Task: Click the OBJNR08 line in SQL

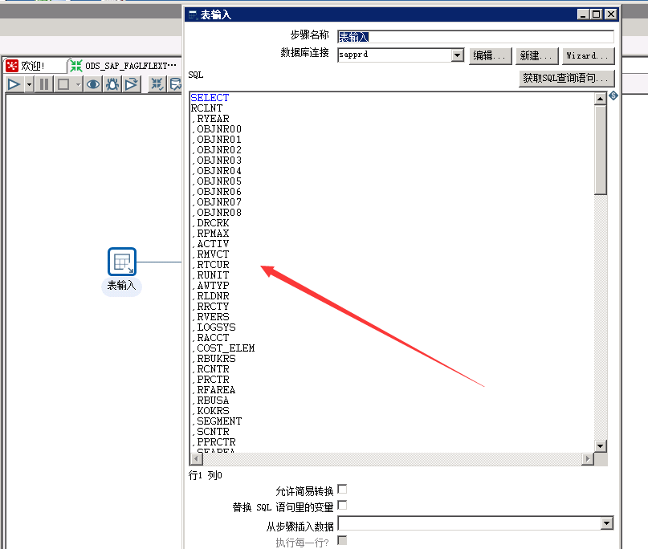Action: pos(217,213)
